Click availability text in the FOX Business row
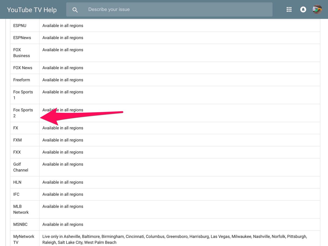Screen dimensions: 328x246 (63, 50)
